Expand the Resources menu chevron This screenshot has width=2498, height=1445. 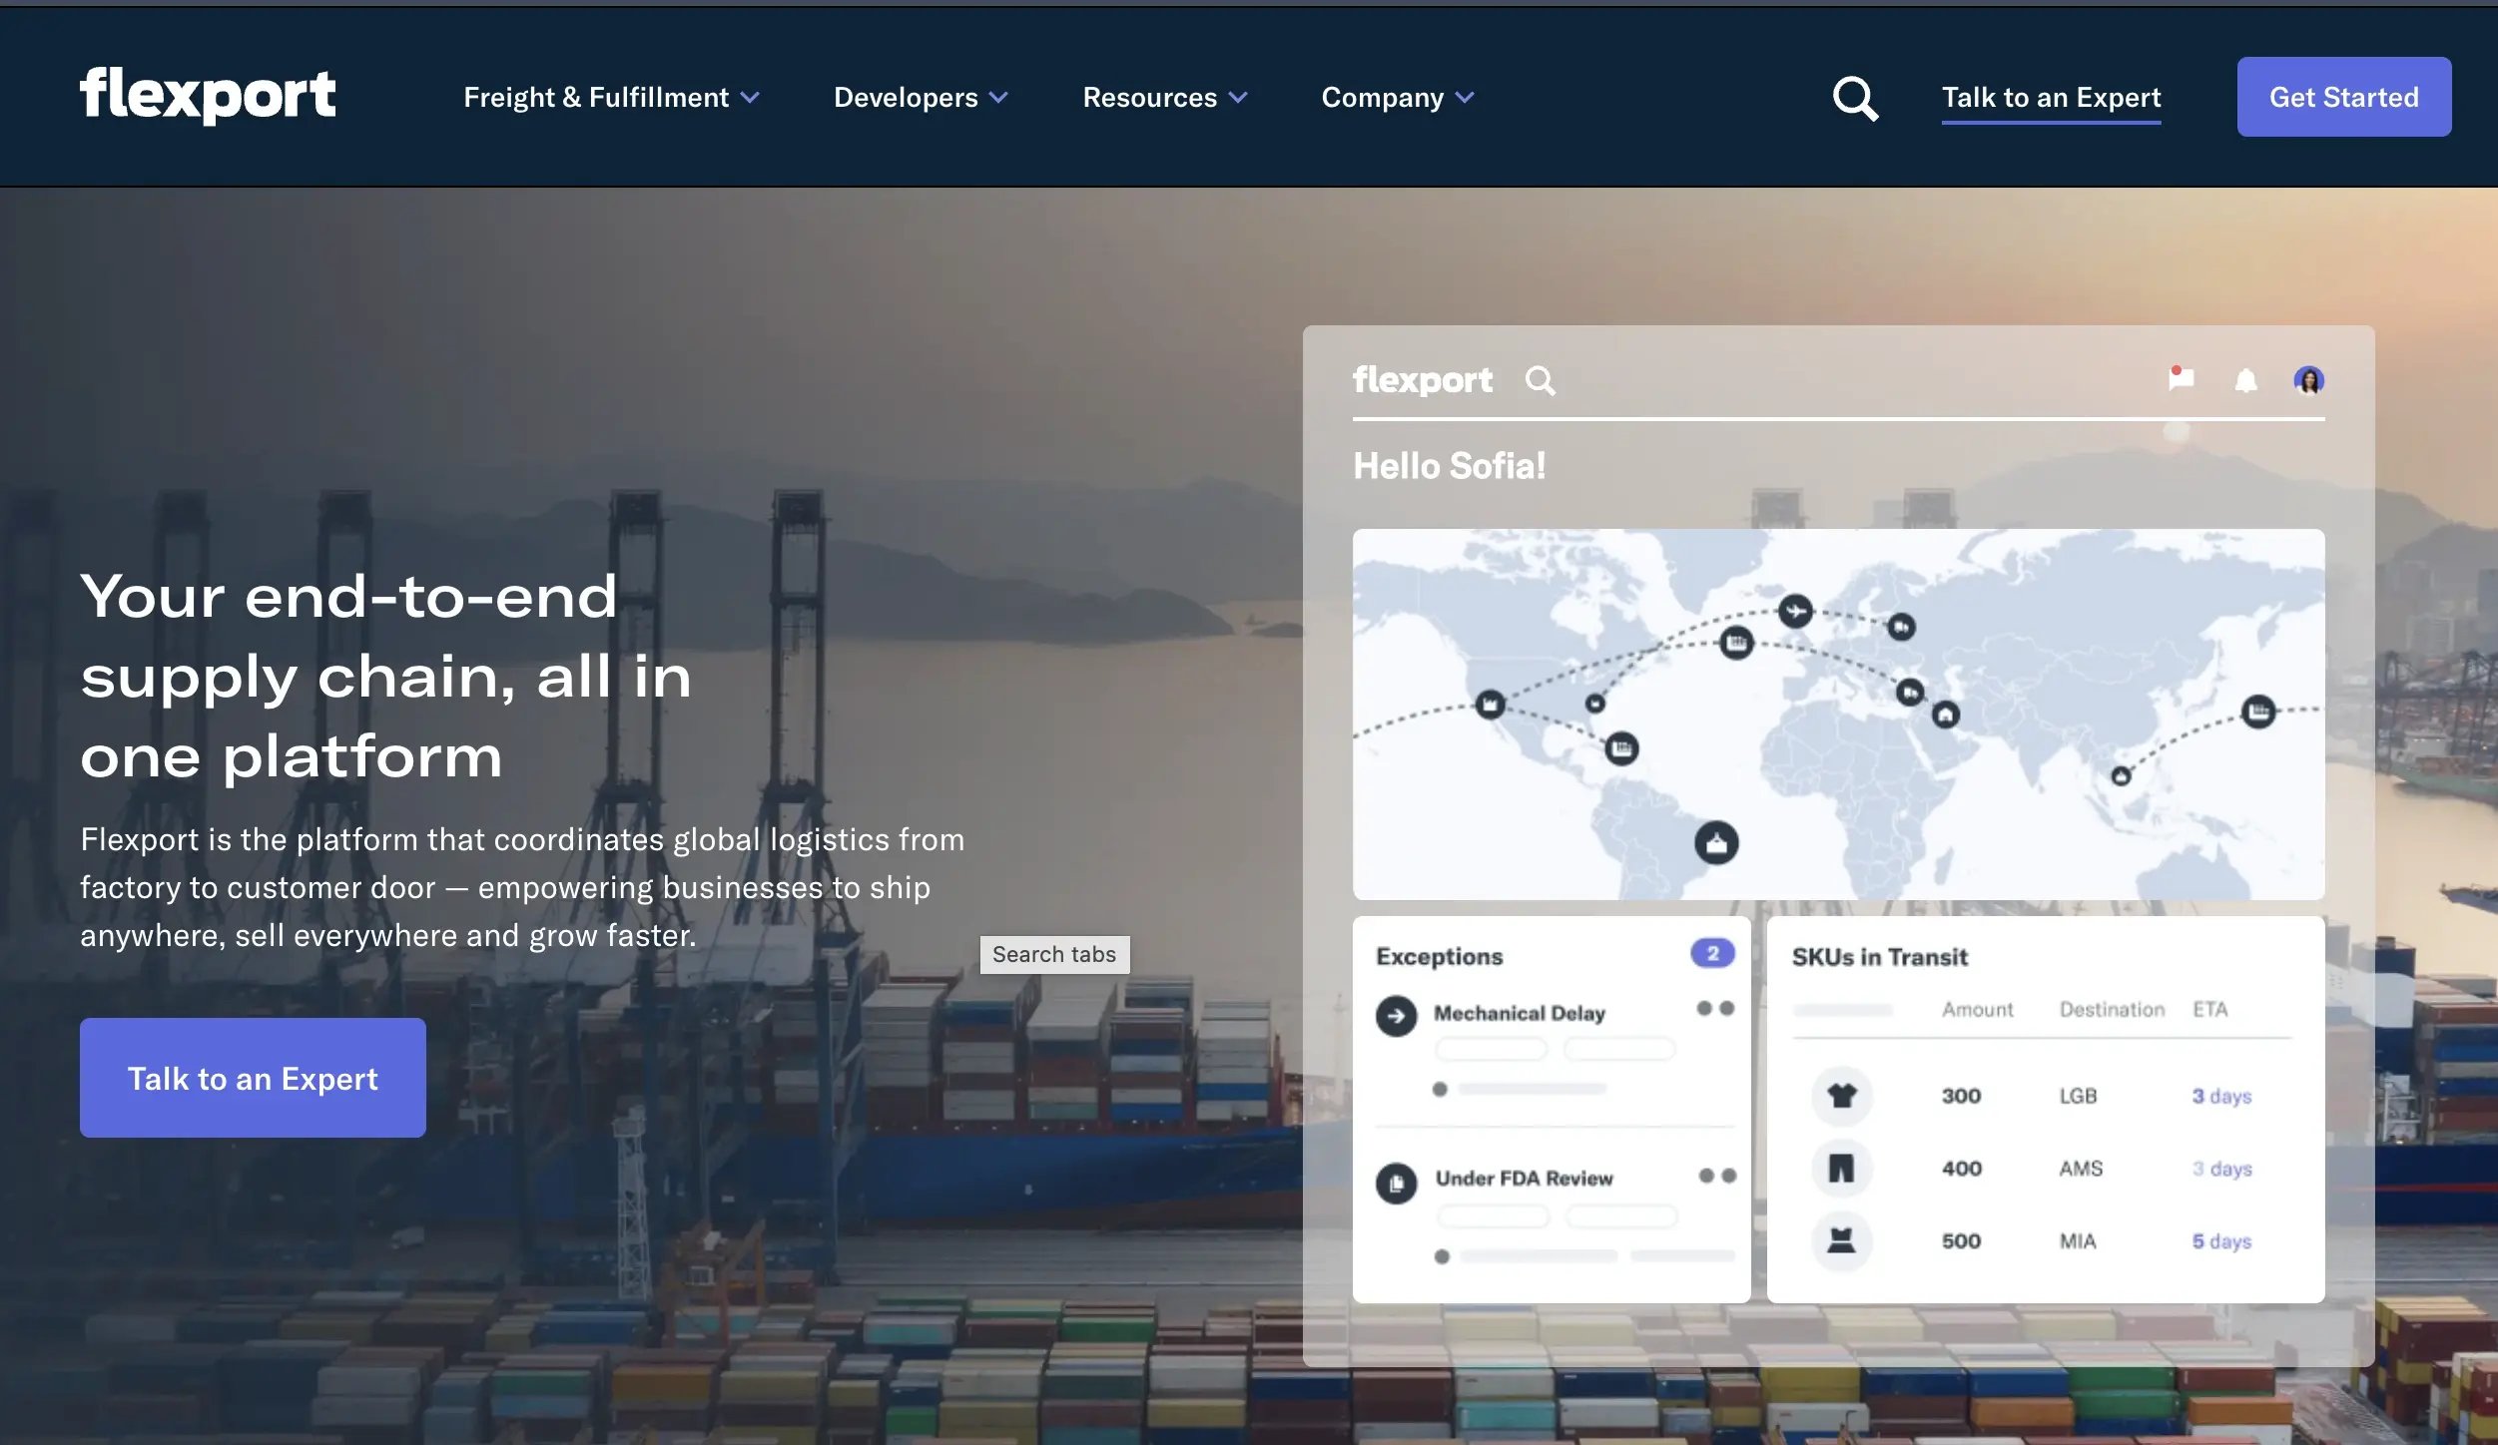pyautogui.click(x=1238, y=98)
